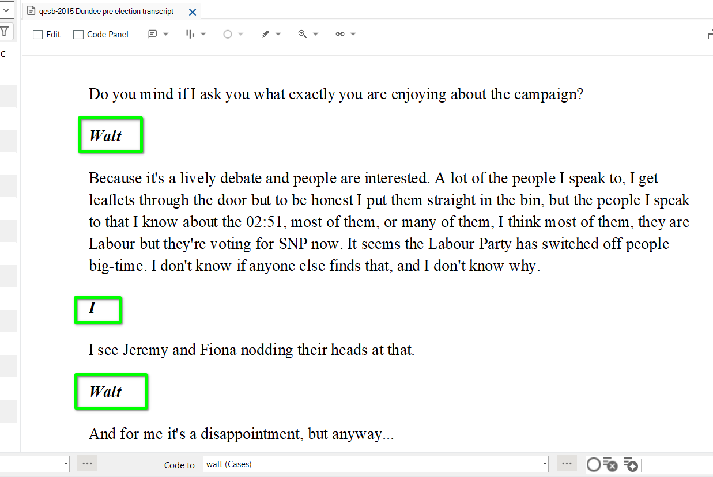Screen dimensions: 713x477
Task: Click the uncode from node icon
Action: (610, 464)
